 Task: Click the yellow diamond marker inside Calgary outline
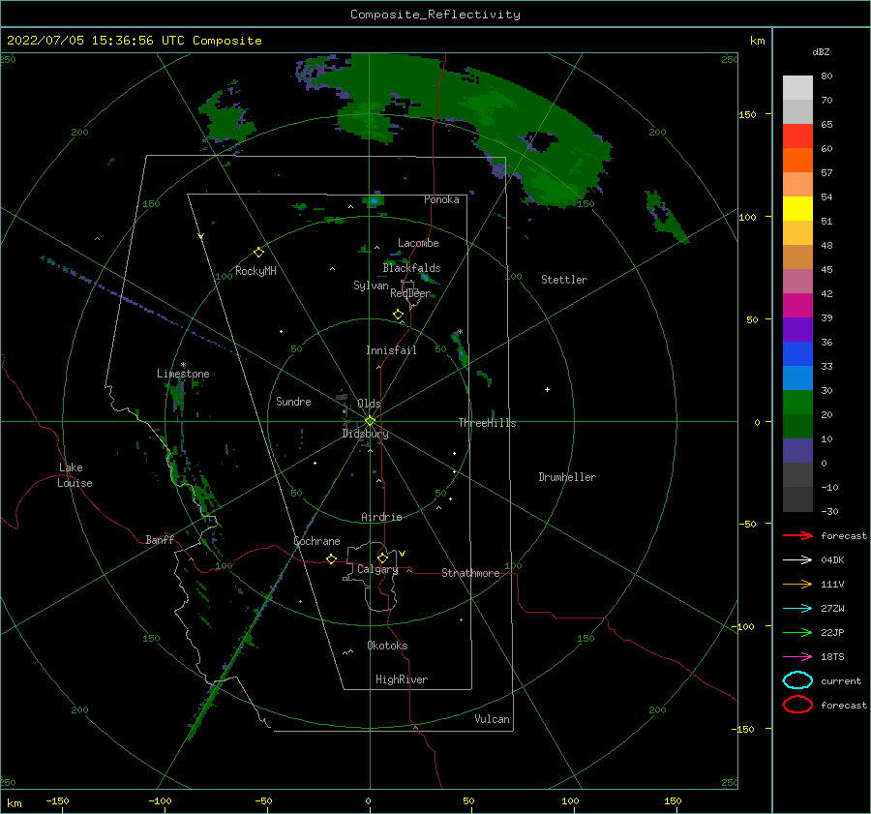(382, 558)
